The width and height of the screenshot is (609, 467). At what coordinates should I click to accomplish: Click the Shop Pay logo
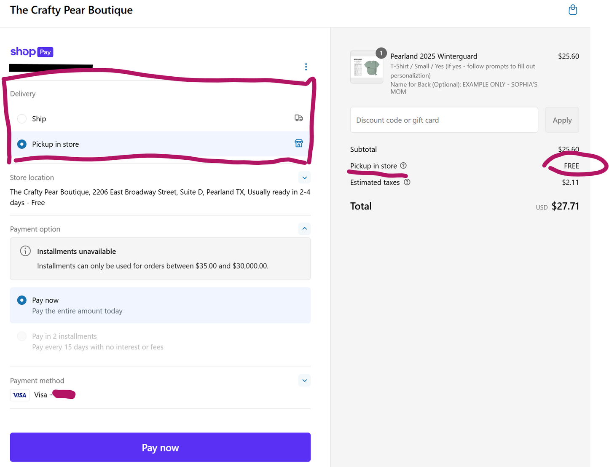tap(32, 52)
